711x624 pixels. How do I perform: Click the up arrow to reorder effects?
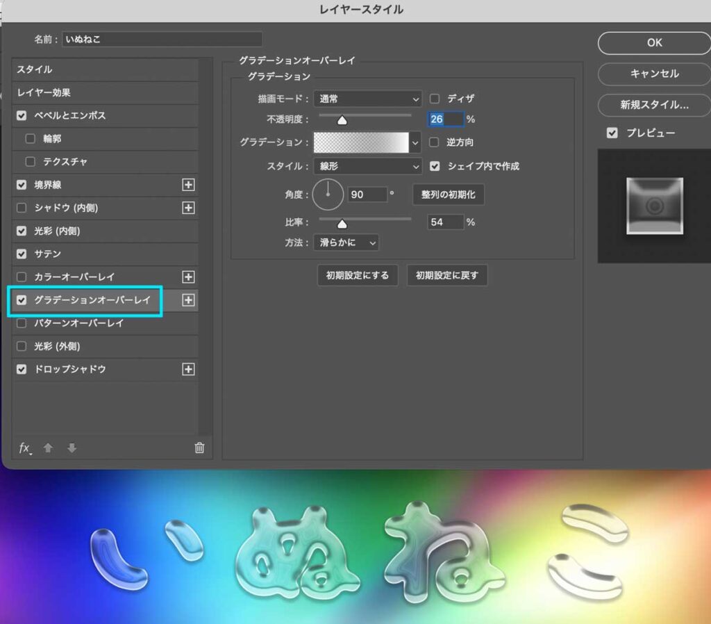47,448
